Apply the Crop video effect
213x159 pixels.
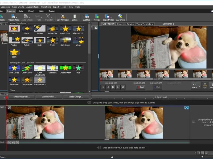pyautogui.click(x=14, y=29)
